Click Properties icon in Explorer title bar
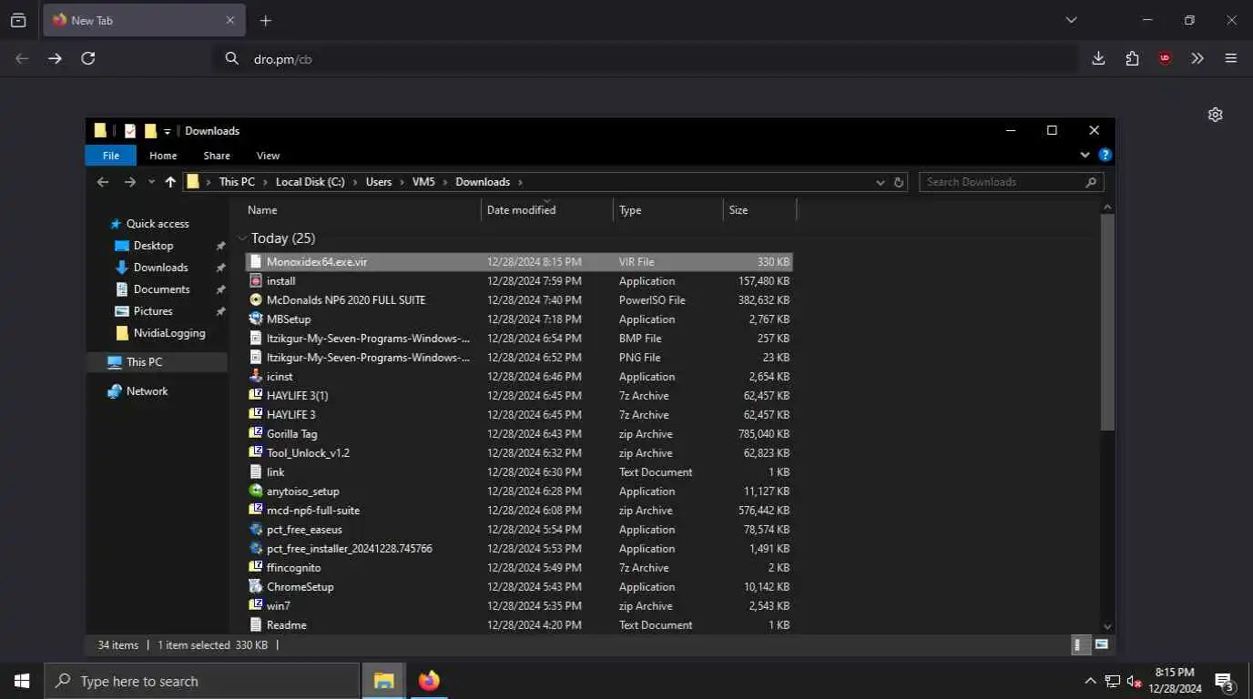The image size is (1253, 699). point(130,131)
